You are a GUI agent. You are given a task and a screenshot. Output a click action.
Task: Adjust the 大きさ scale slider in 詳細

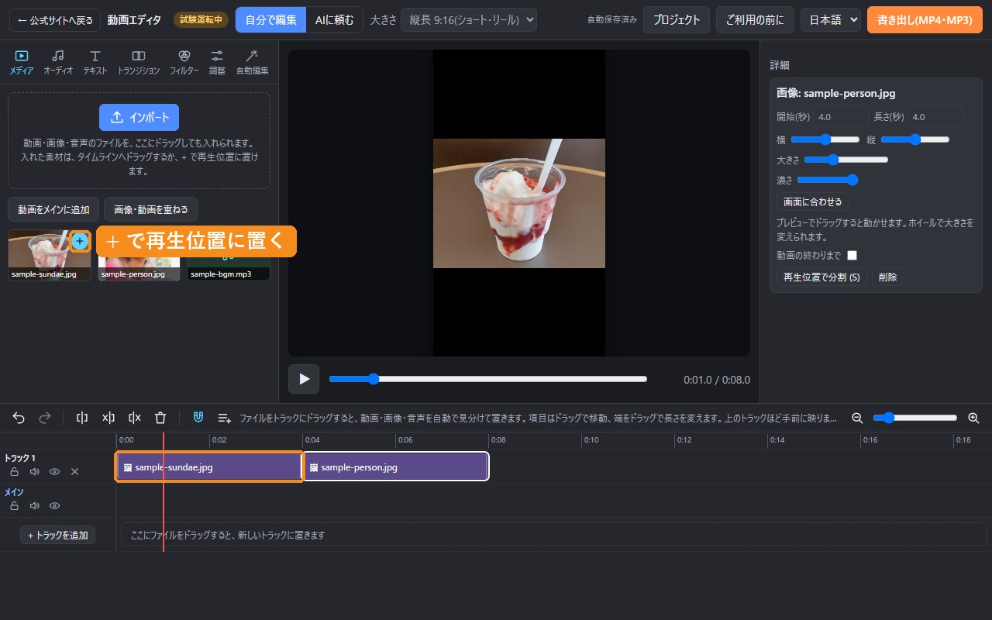(x=846, y=160)
